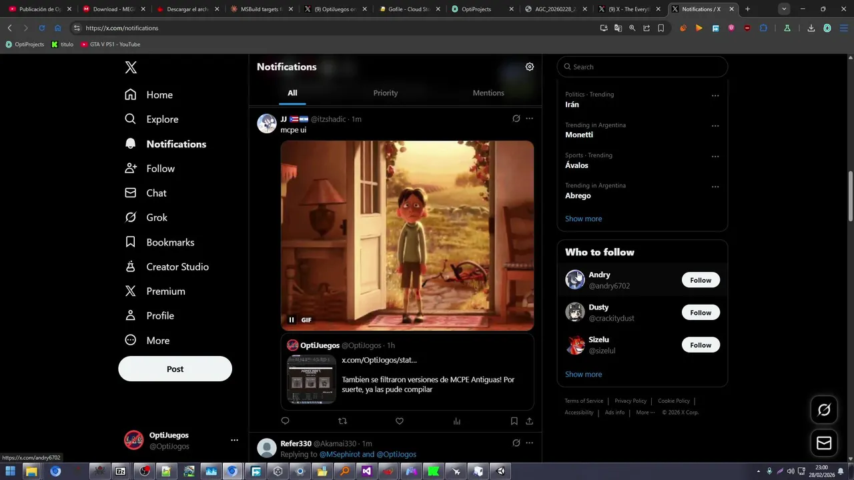Go back in browser toolbar
This screenshot has width=854, height=480.
coord(9,28)
